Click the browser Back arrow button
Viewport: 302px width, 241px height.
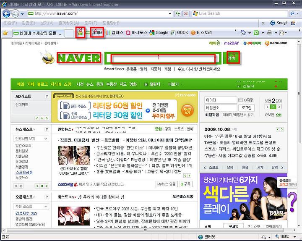tap(6, 14)
